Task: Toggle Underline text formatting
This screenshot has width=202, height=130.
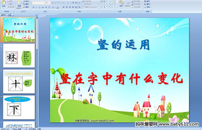Action: tap(39, 7)
